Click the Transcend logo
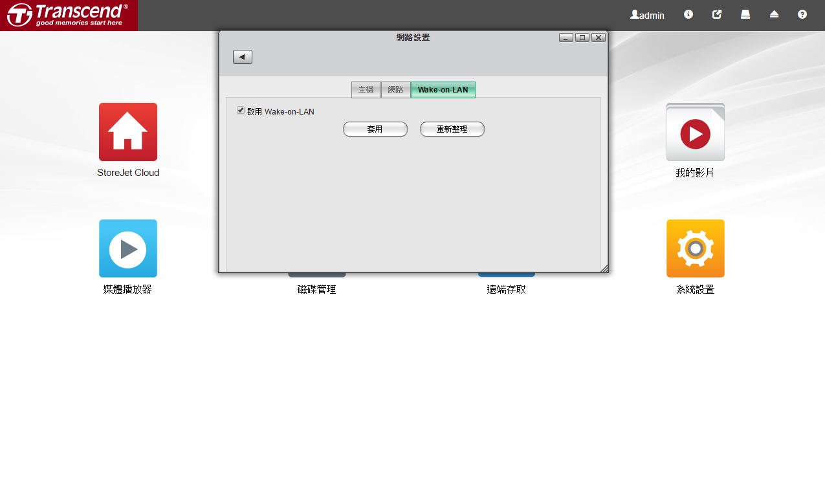This screenshot has width=825, height=493. pyautogui.click(x=69, y=16)
